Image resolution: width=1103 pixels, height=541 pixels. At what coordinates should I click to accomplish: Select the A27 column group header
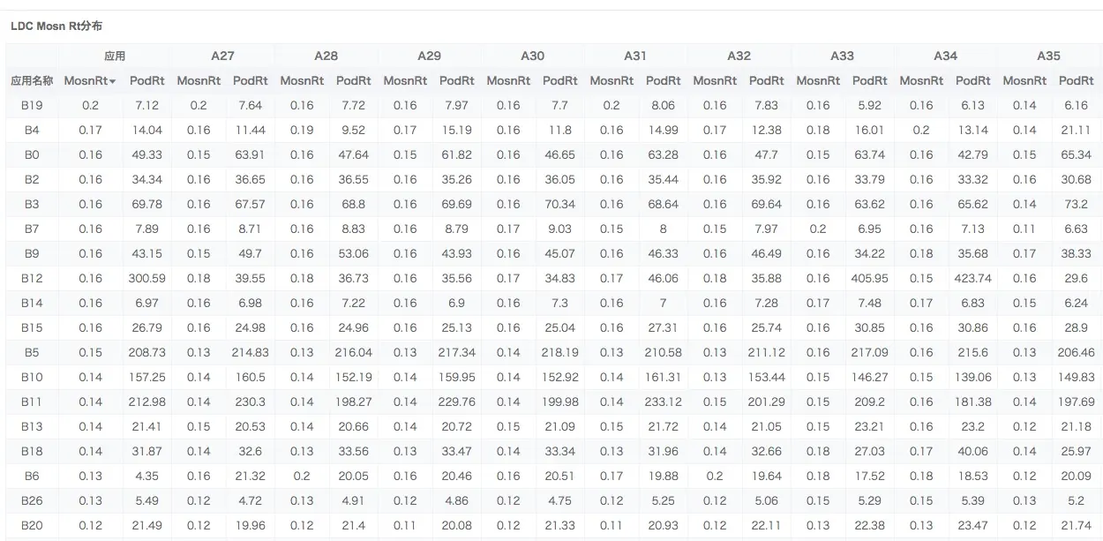click(x=222, y=56)
